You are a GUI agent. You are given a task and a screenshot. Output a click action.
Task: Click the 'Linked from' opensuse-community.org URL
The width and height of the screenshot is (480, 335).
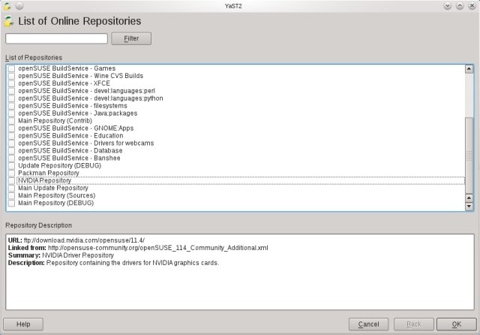158,248
